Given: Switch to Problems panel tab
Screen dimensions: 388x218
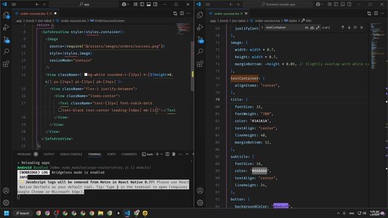Looking at the screenshot, I should (x=24, y=154).
